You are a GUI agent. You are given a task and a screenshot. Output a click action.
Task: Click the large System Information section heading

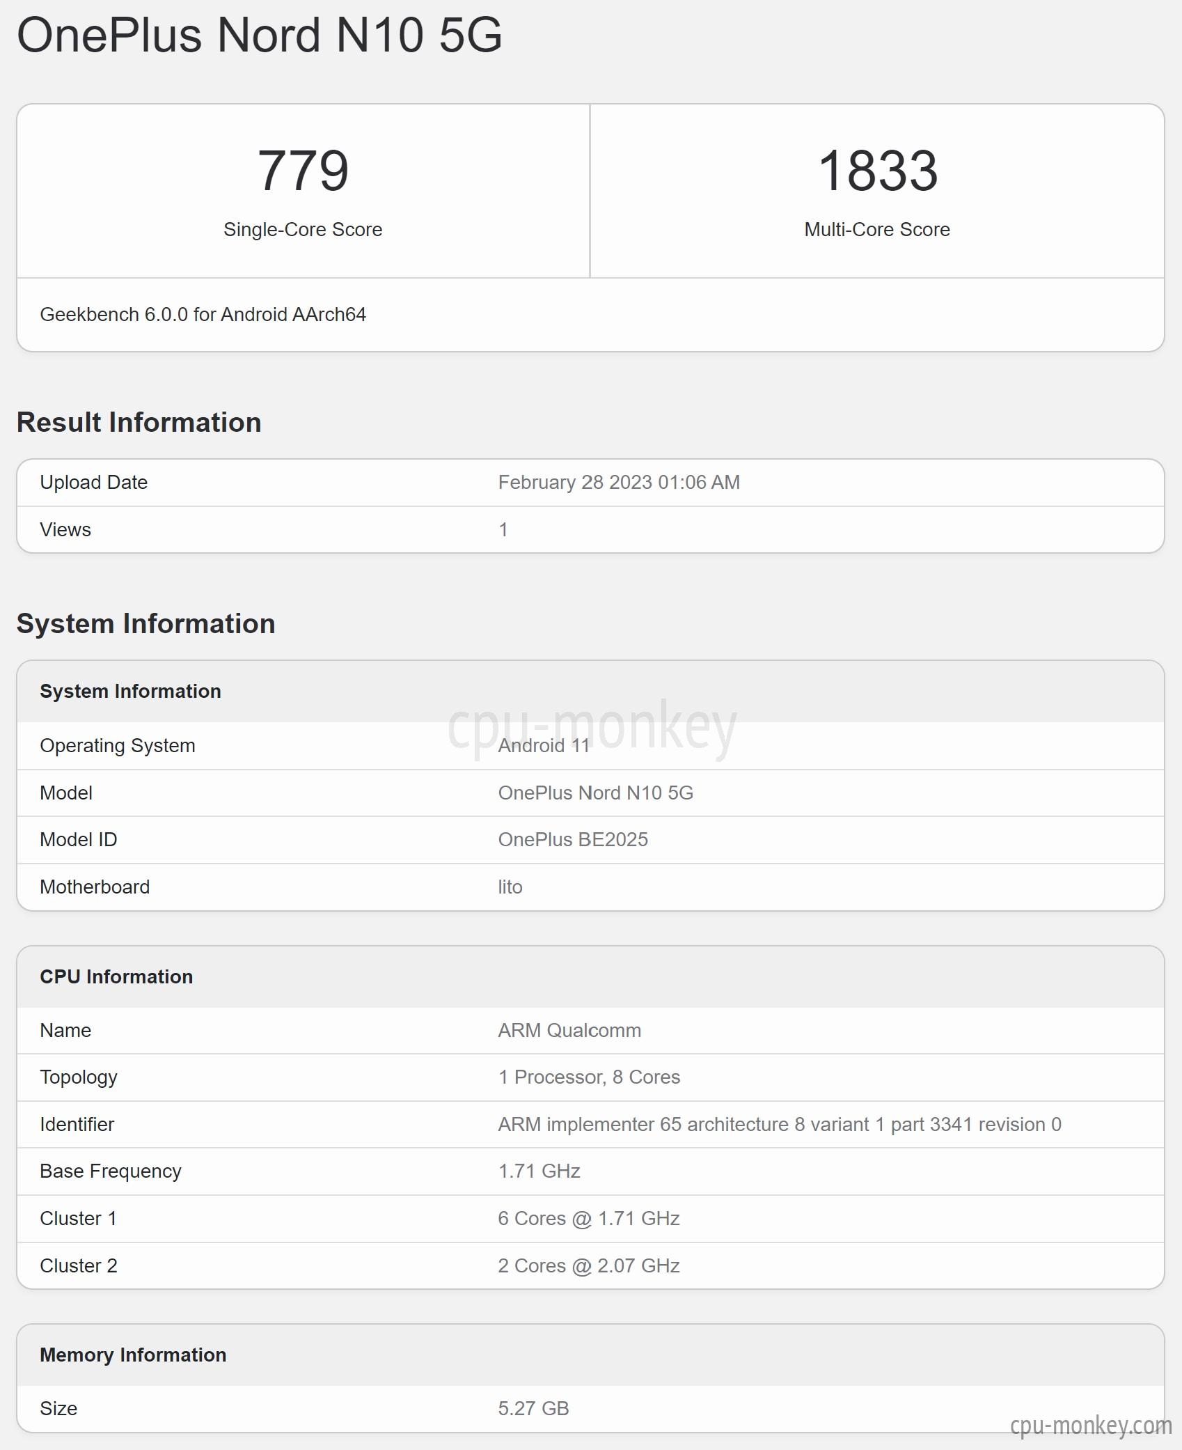point(146,624)
